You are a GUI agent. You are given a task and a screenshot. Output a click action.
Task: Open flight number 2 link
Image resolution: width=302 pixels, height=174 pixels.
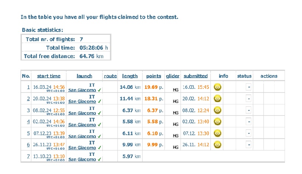click(x=28, y=98)
